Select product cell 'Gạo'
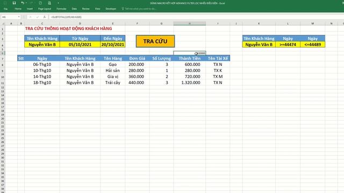Viewport: 344px width, 193px height. [x=113, y=64]
